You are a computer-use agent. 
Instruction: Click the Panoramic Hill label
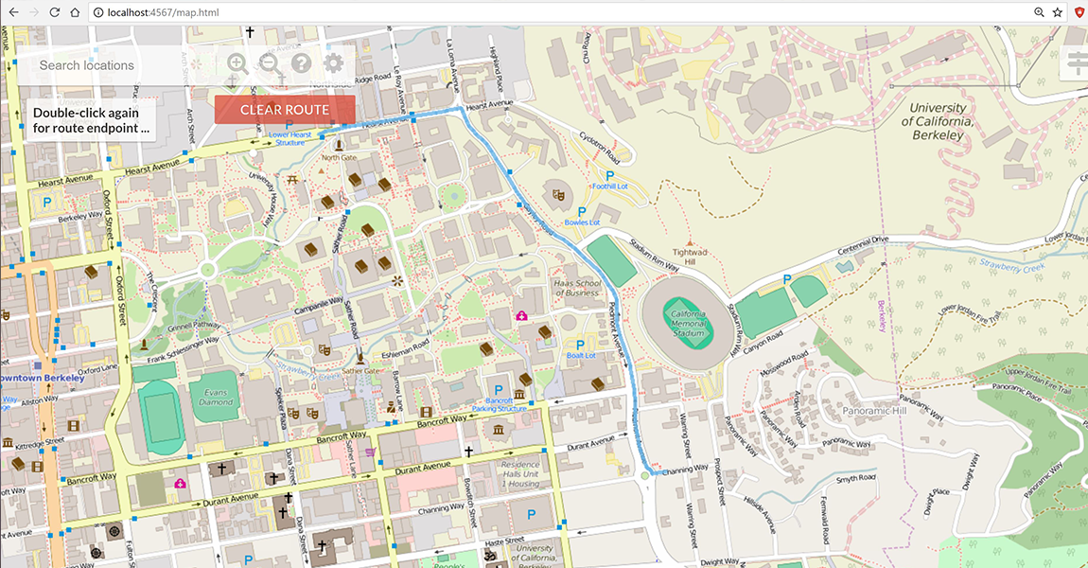tap(874, 410)
